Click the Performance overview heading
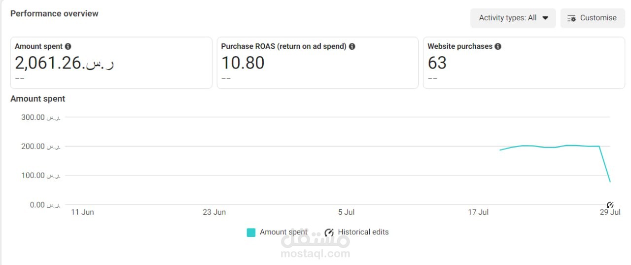 (54, 13)
